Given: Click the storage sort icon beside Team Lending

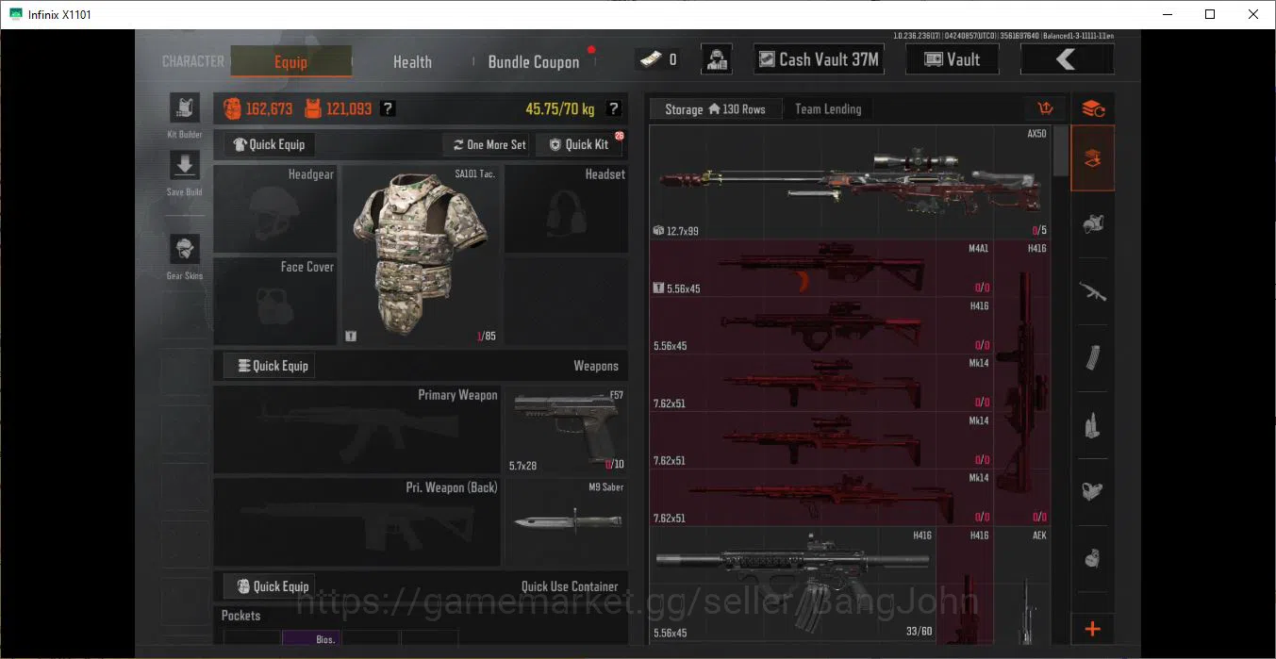Looking at the screenshot, I should (x=1045, y=109).
